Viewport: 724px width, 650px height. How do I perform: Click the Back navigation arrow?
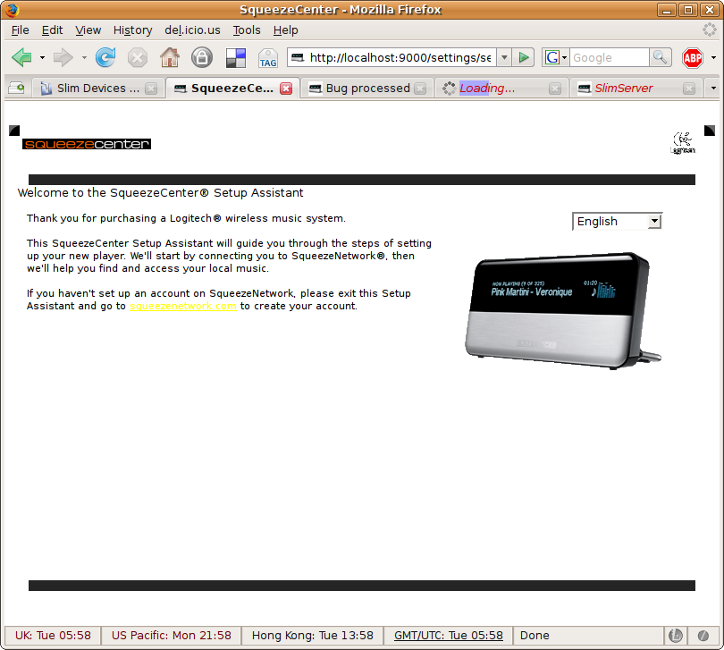tap(21, 58)
